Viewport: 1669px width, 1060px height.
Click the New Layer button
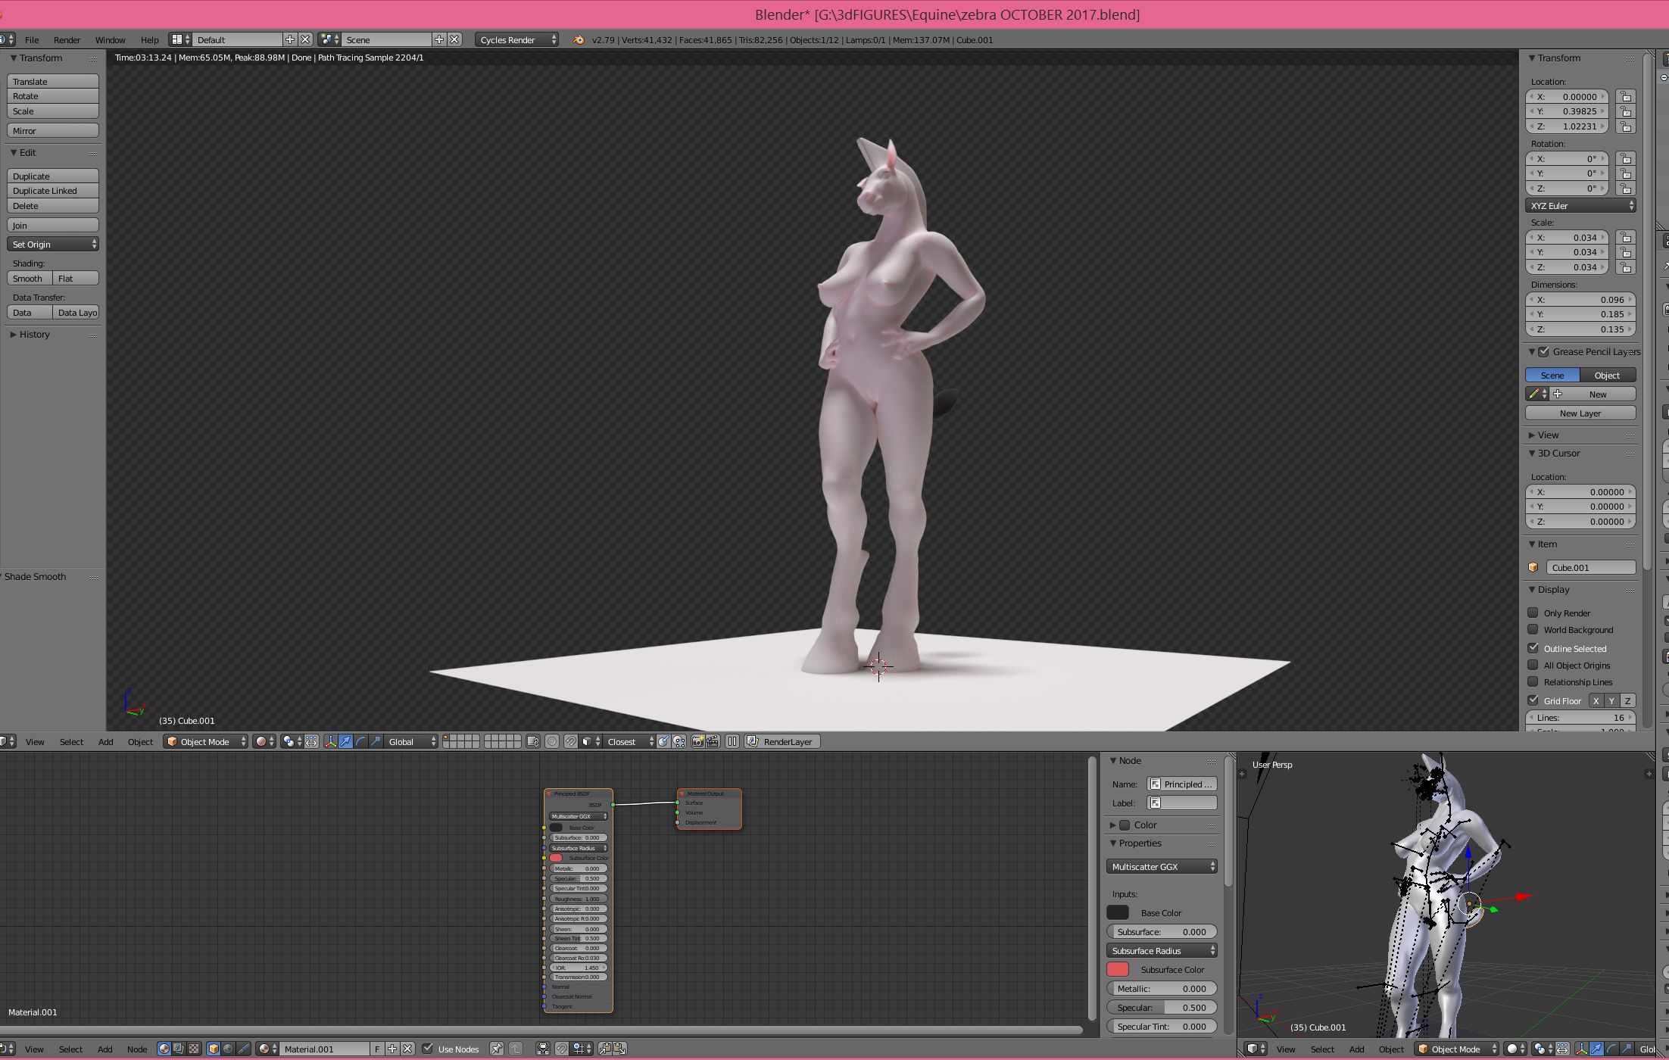pyautogui.click(x=1580, y=413)
